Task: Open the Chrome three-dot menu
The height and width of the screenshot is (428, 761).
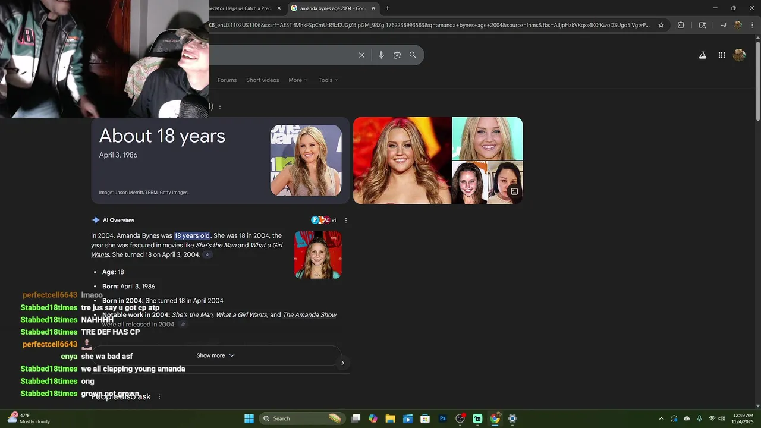Action: [x=752, y=25]
